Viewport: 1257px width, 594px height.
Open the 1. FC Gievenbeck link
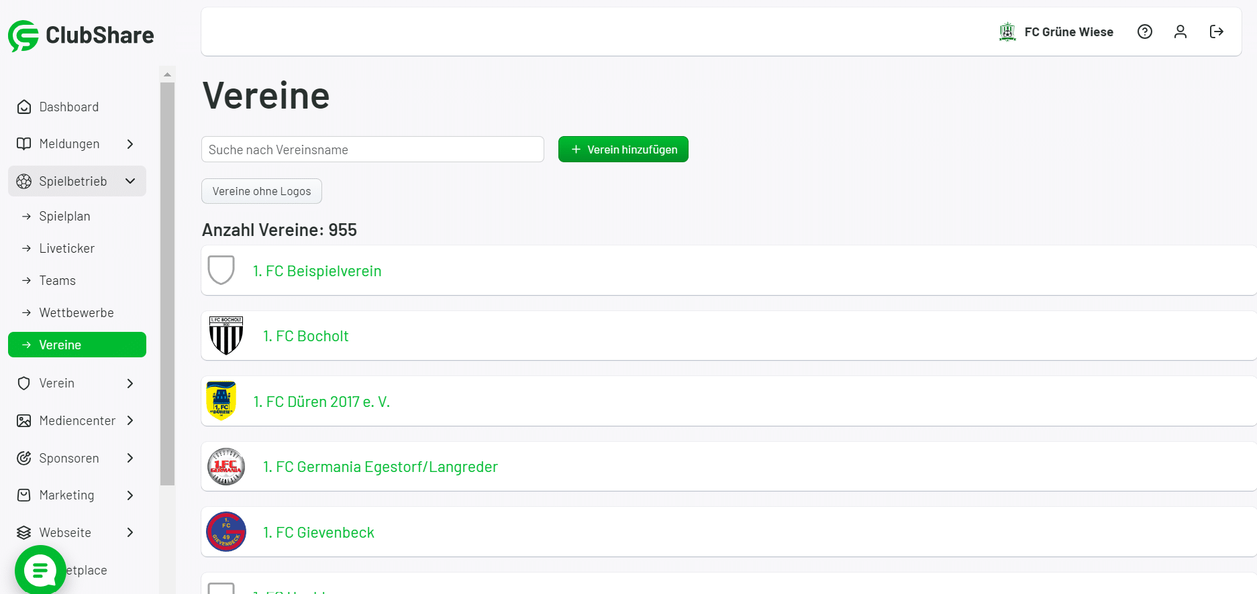click(319, 532)
